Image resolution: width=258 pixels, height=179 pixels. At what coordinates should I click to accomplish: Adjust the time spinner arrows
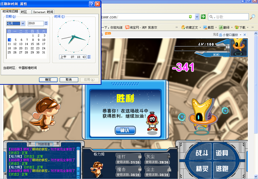pyautogui.click(x=89, y=57)
